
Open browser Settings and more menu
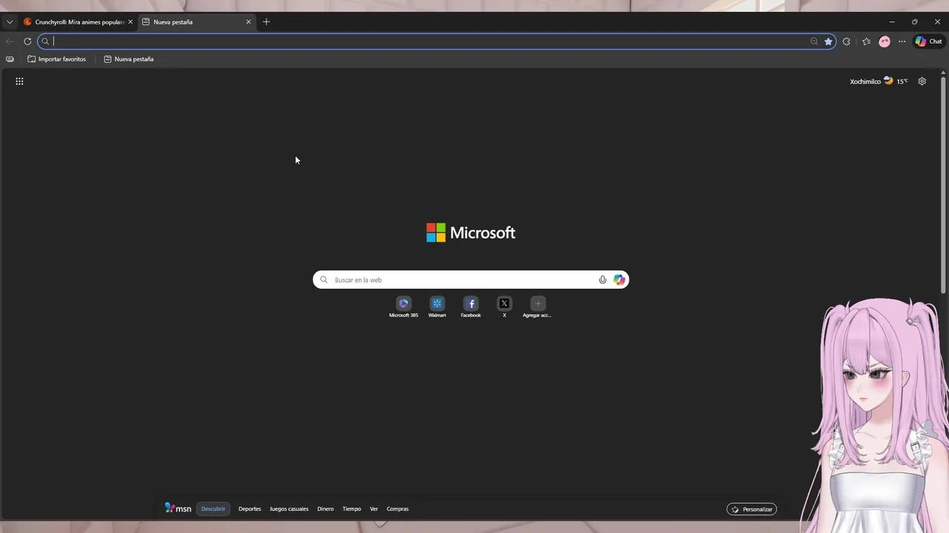(902, 41)
